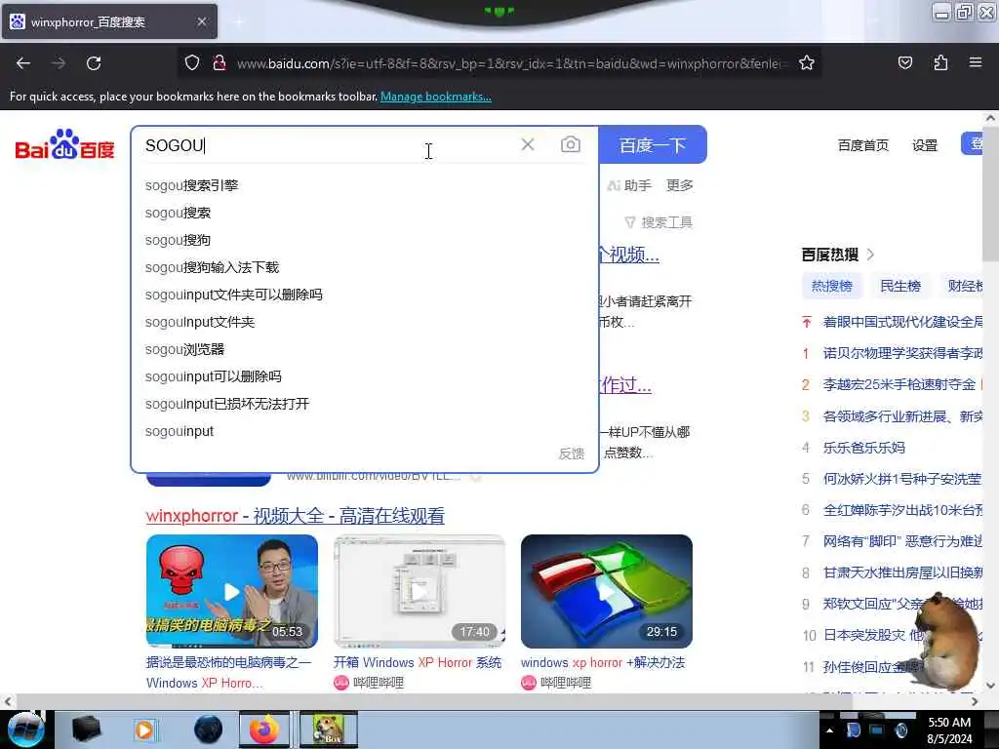The width and height of the screenshot is (999, 749).
Task: Click the 百度一下 search button
Action: point(653,145)
